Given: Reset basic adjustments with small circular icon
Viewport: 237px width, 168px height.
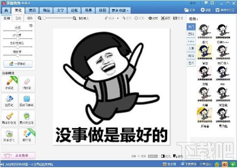Looking at the screenshot, I should coord(31,26).
